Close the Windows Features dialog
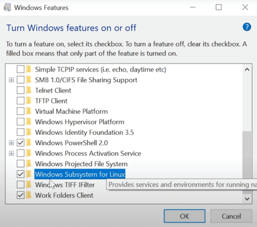 click(245, 7)
